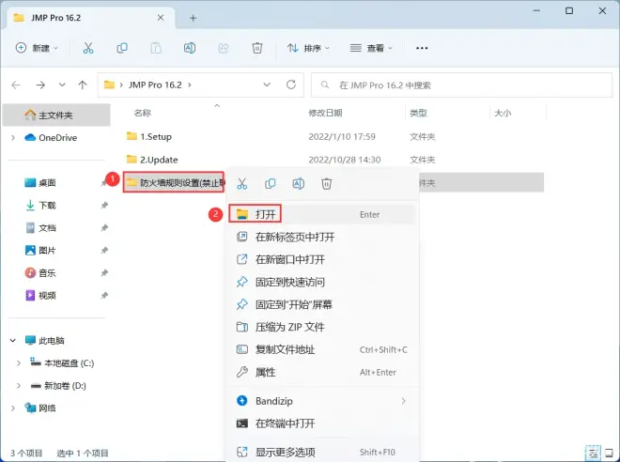Go up one folder level
The width and height of the screenshot is (620, 462).
coord(83,85)
